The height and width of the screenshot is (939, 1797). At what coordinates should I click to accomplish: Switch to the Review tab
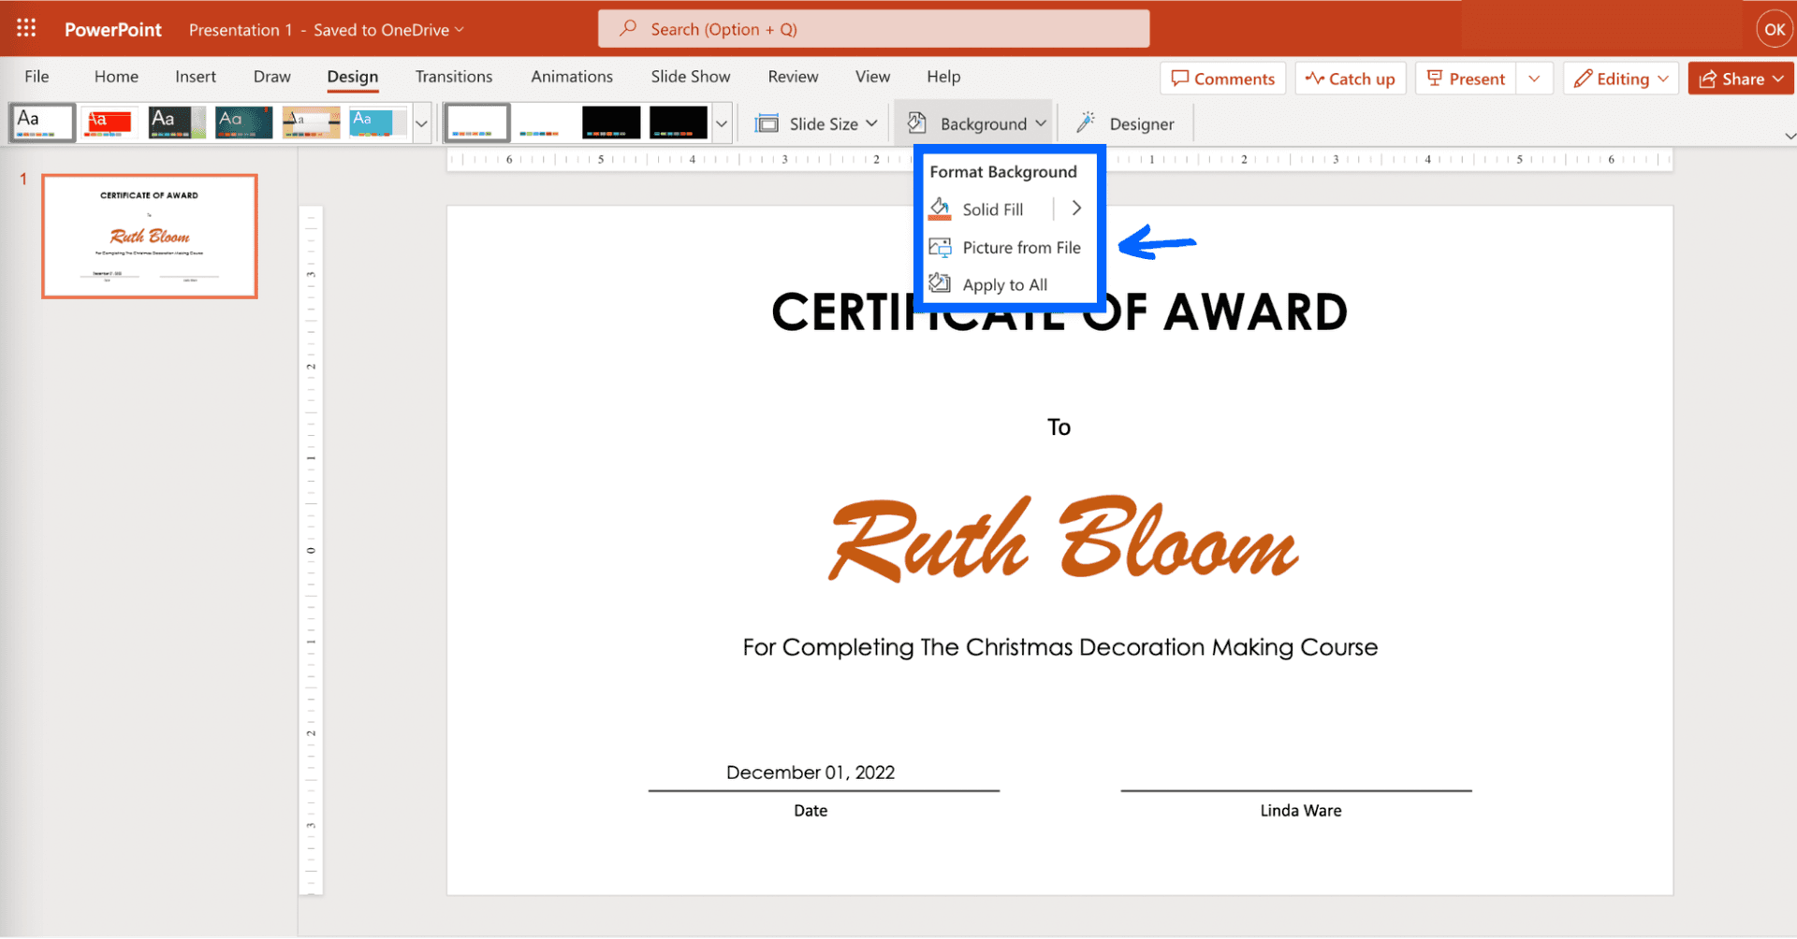pyautogui.click(x=793, y=77)
